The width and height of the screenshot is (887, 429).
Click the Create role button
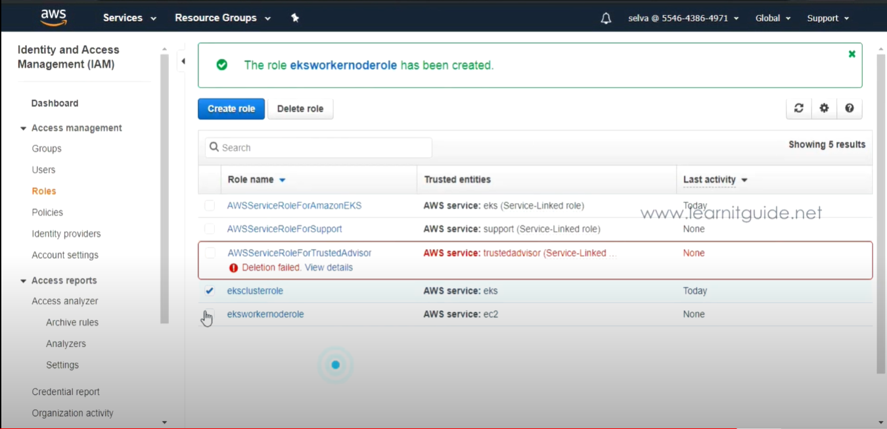click(231, 109)
